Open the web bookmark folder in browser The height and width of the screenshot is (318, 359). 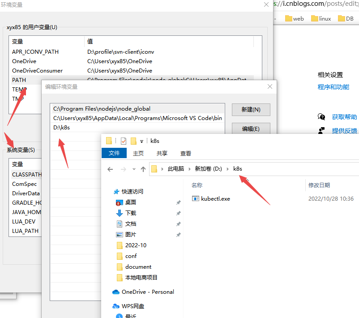295,18
